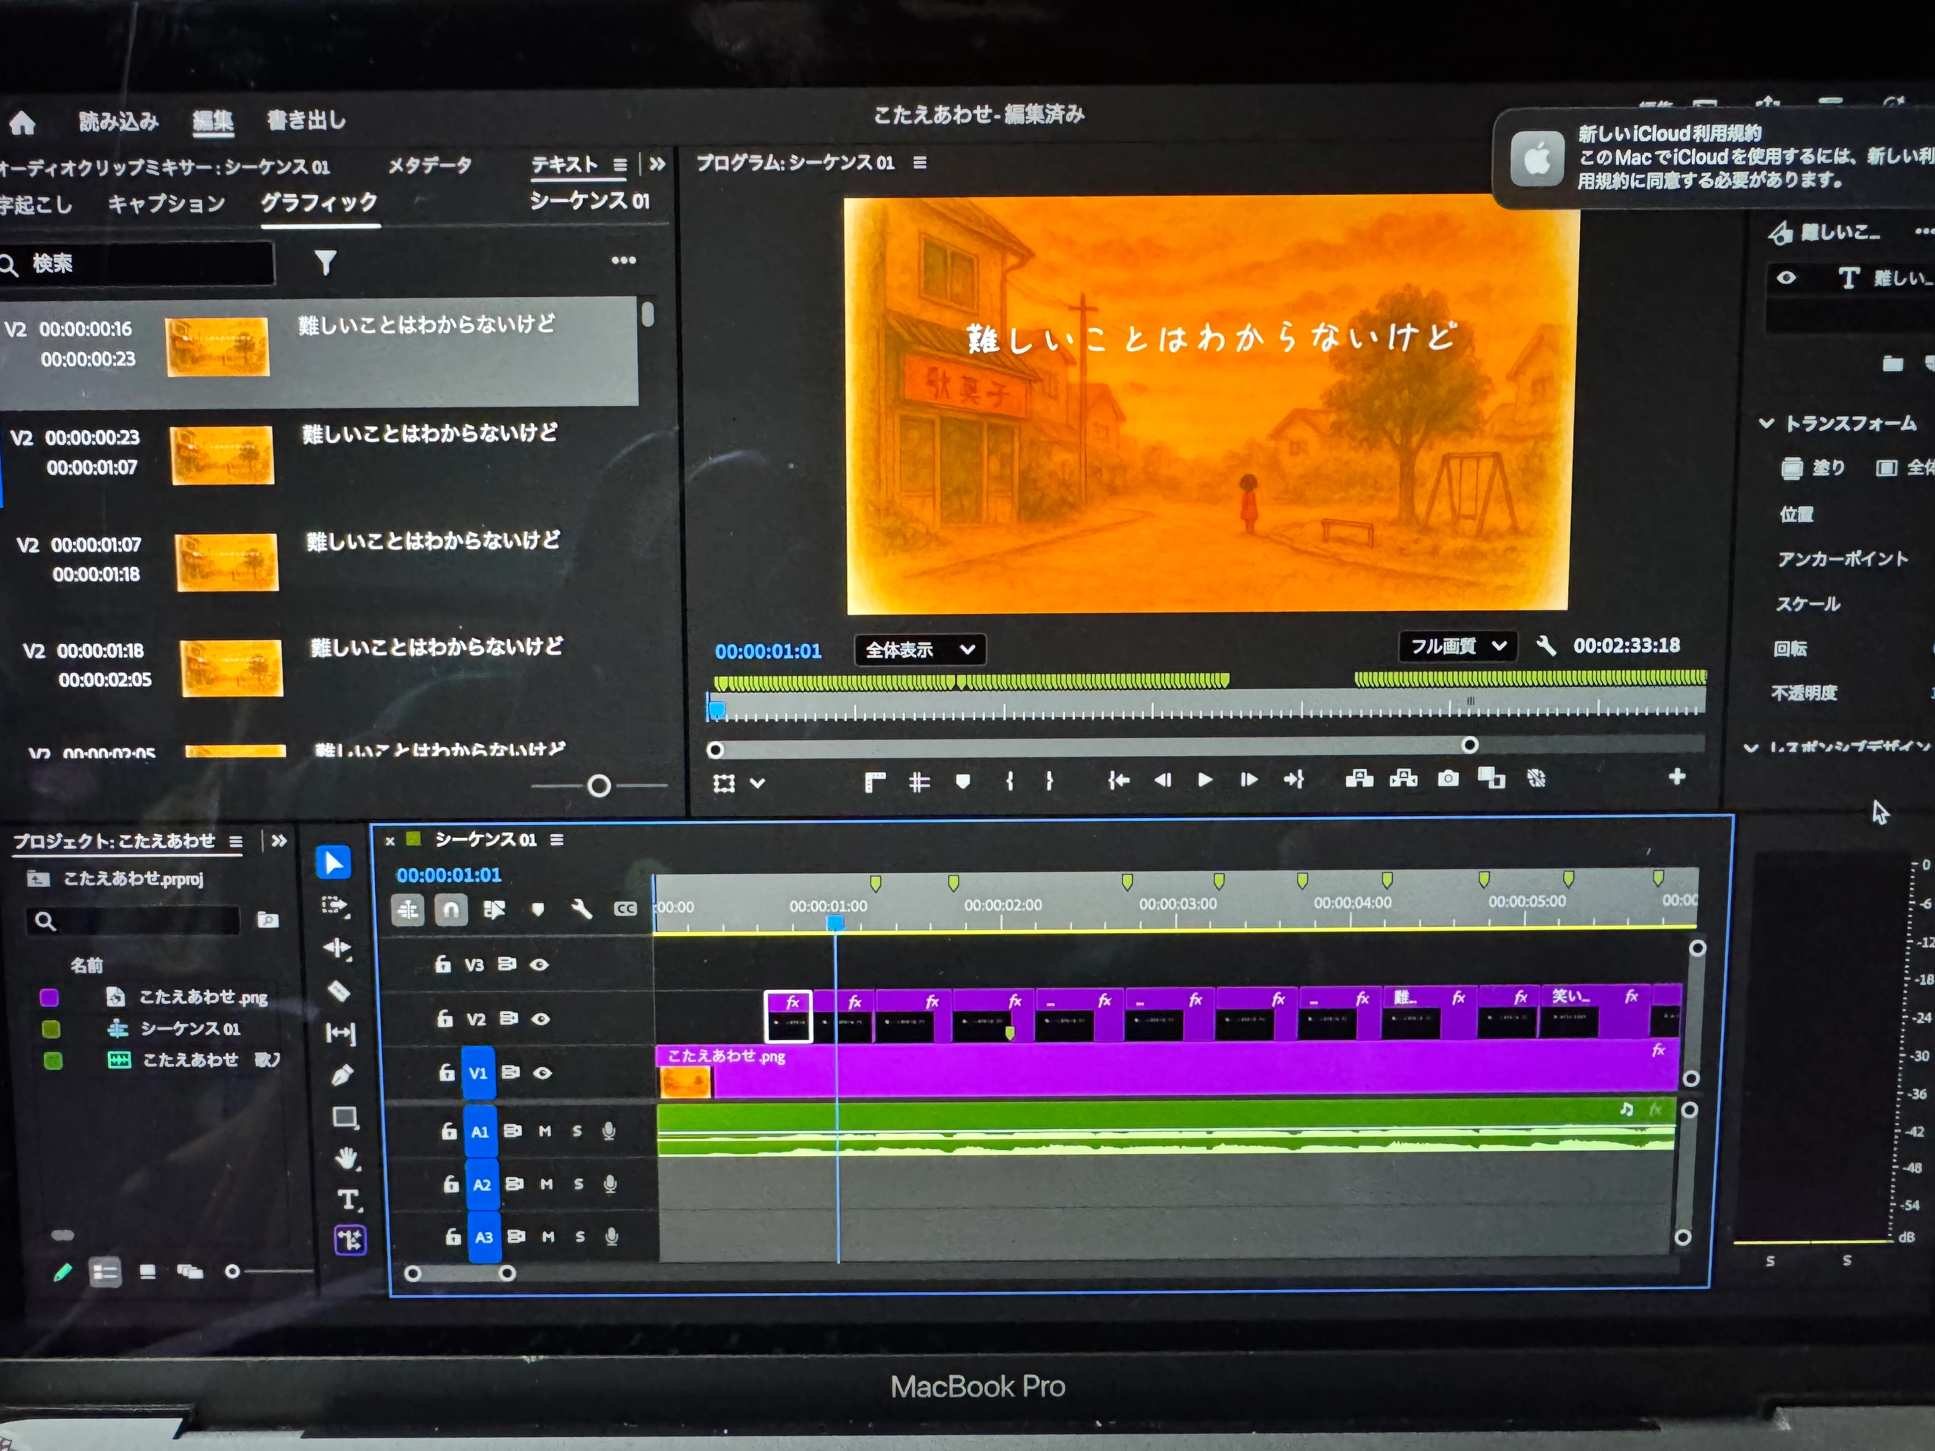Open キャプション tab in Text panel
Screen dimensions: 1935x1451
pos(166,204)
